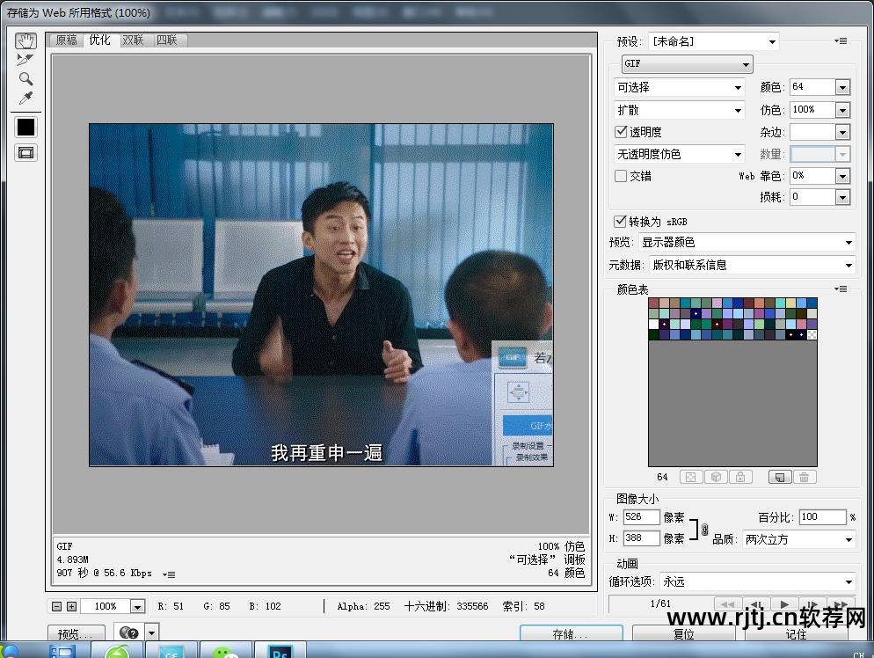Disable the 透明度 checkbox

pyautogui.click(x=622, y=132)
